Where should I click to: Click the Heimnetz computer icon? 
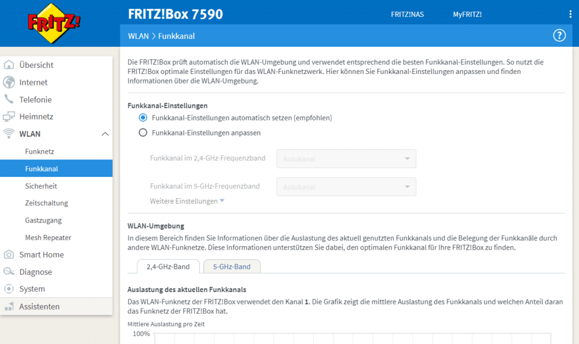tap(9, 116)
